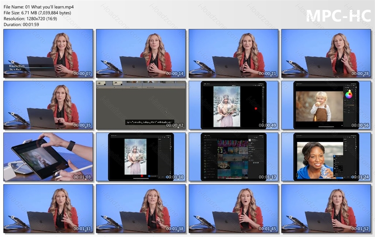Open the frame stamped 00:00:35
The width and height of the screenshot is (375, 237).
pyautogui.click(x=48, y=105)
